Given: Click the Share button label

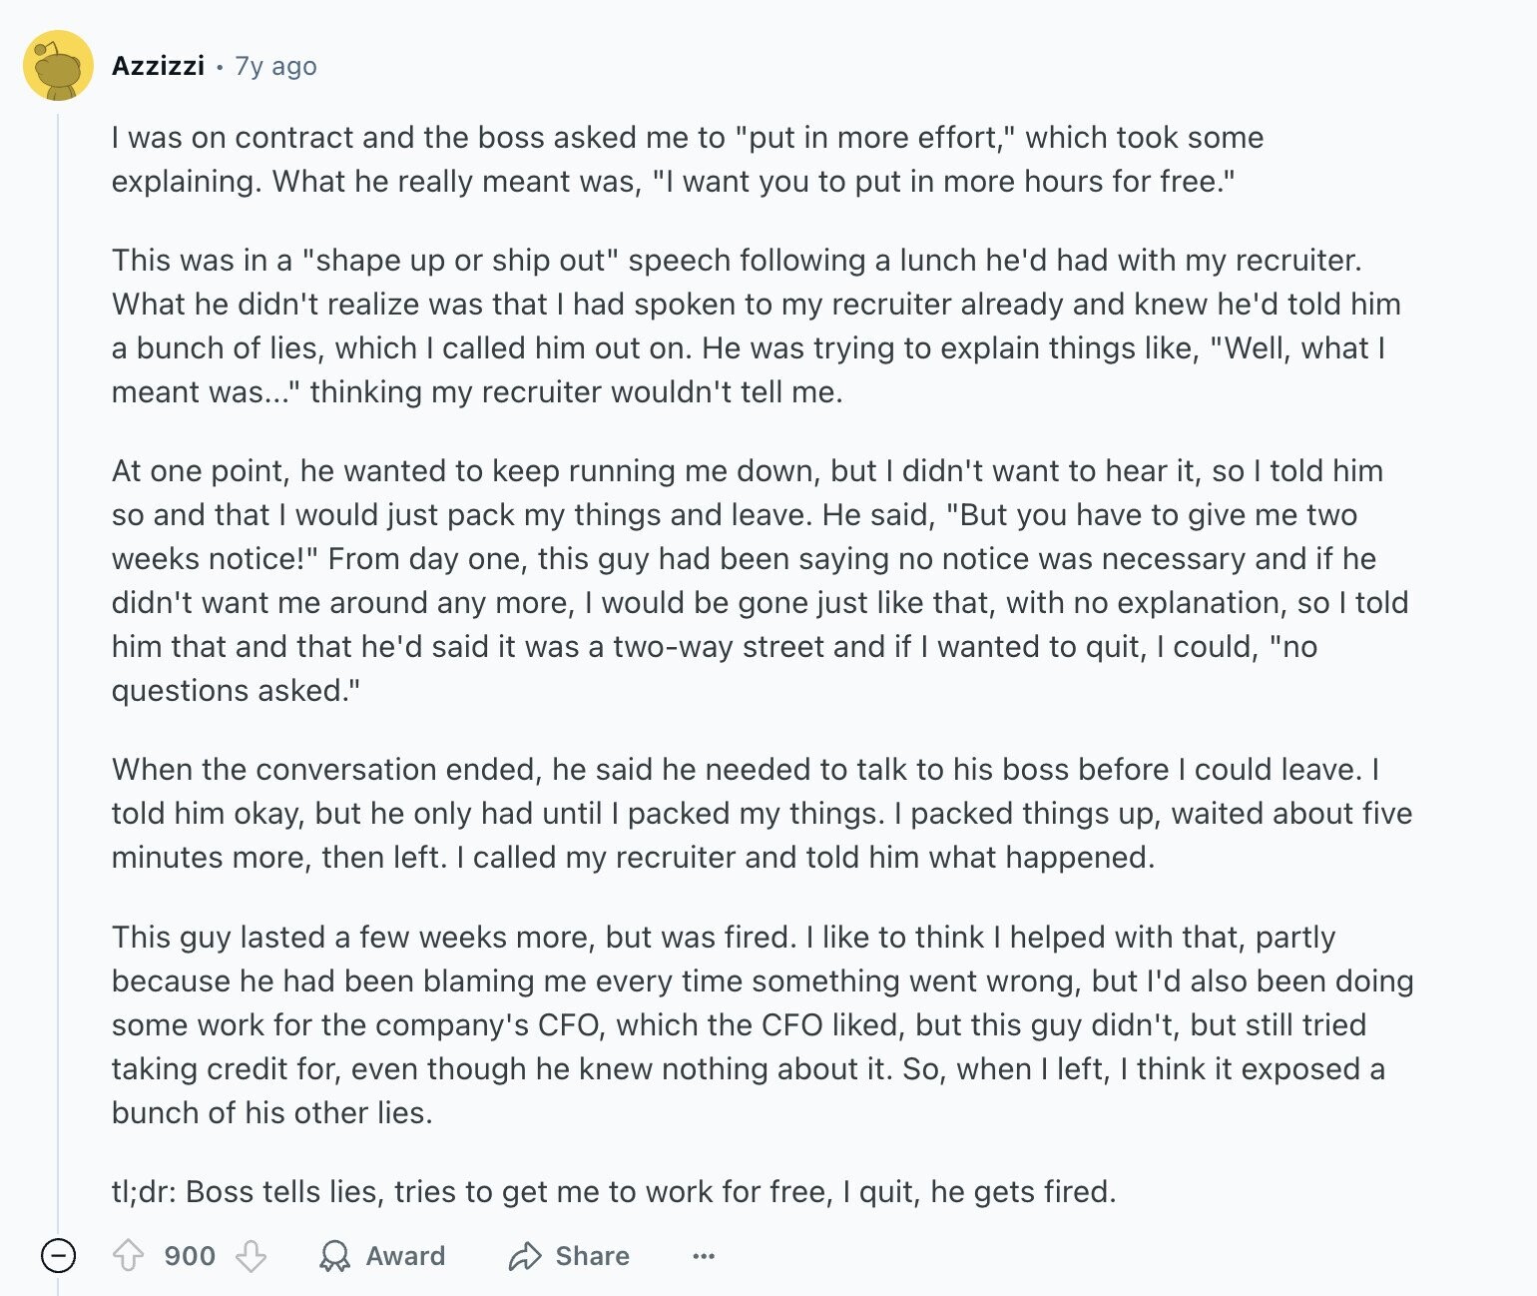Looking at the screenshot, I should [x=592, y=1255].
